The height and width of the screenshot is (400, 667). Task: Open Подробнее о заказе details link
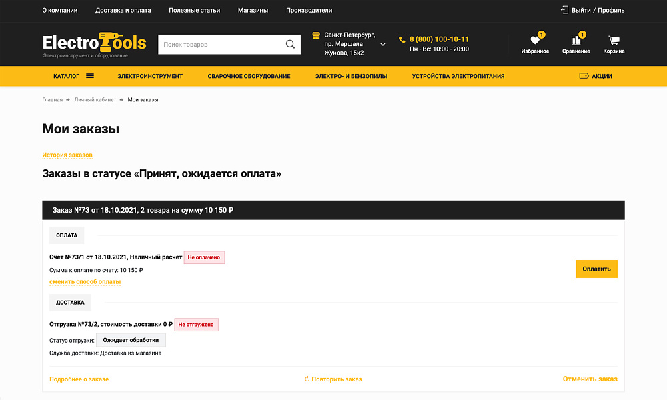tap(78, 379)
